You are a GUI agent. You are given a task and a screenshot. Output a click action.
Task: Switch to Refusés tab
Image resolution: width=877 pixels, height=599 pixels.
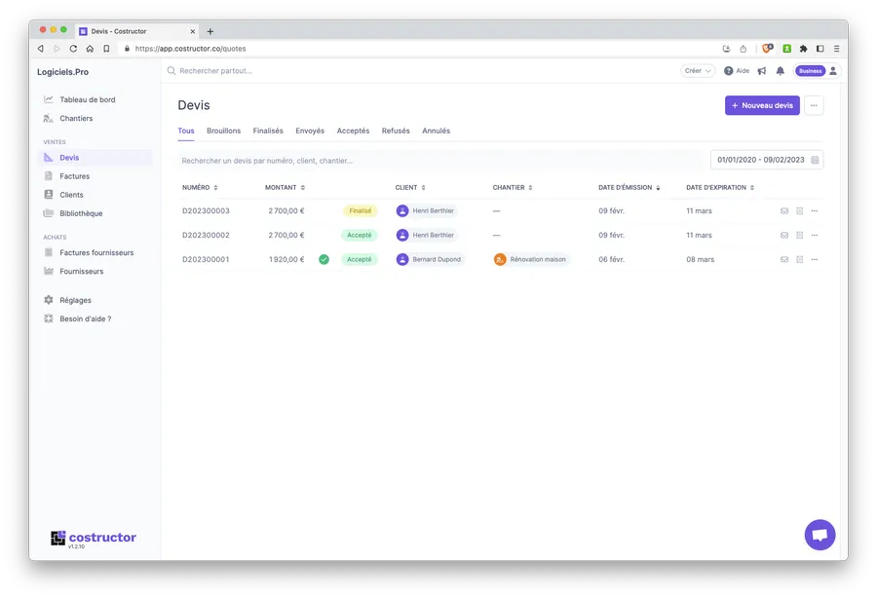coord(396,131)
